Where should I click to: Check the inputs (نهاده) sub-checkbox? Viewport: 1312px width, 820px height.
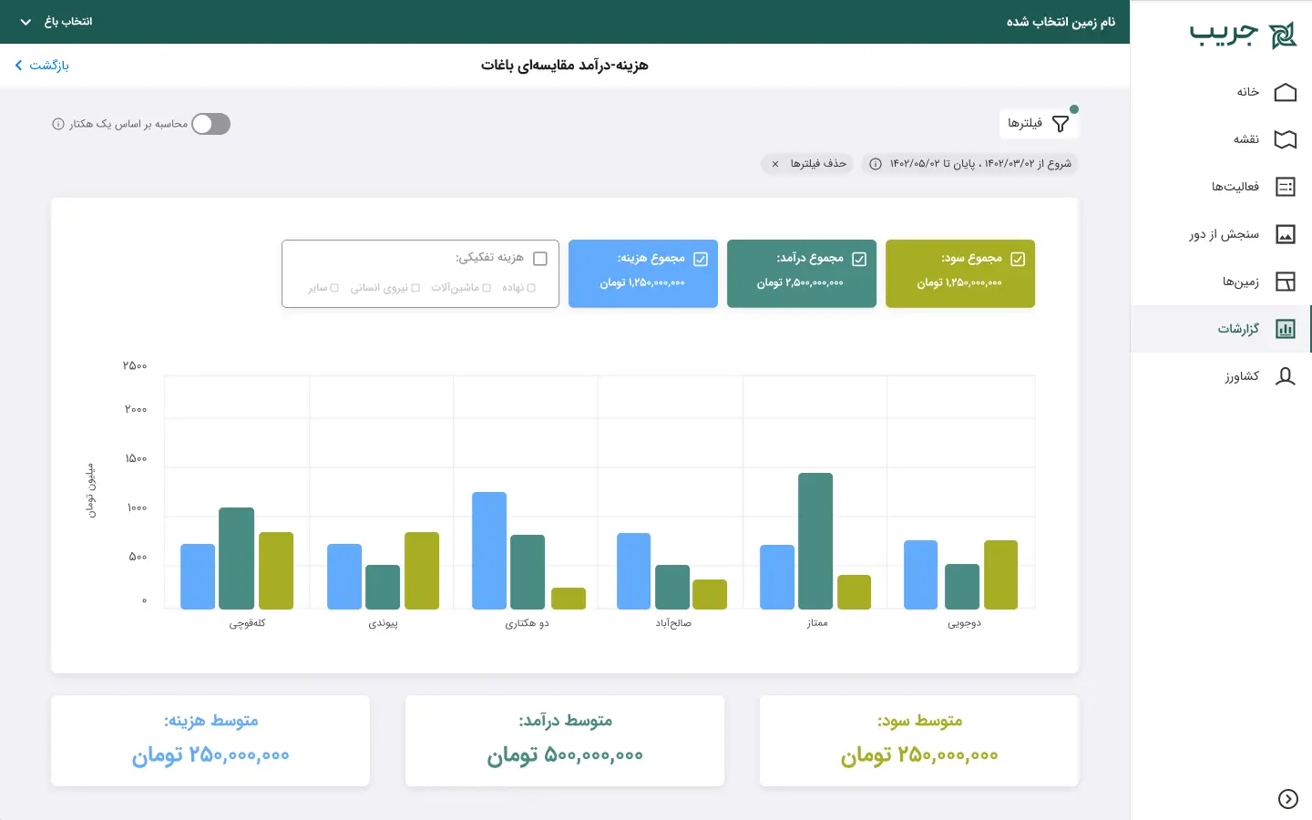coord(531,288)
